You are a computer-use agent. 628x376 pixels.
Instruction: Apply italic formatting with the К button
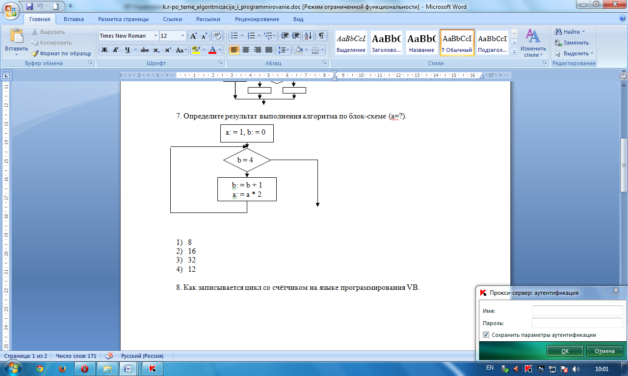point(116,50)
